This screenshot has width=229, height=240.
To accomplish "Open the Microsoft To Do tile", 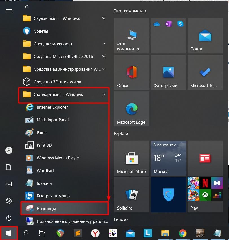I will [x=205, y=72].
